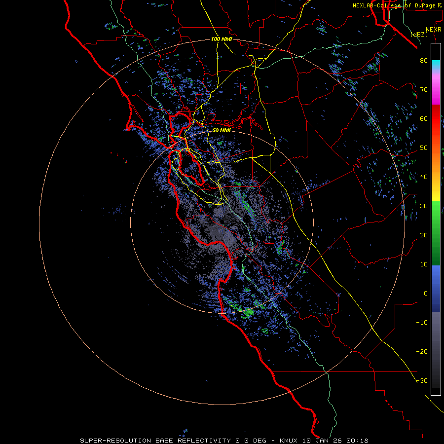Pick the cyan band atop the color bar
Image resolution: width=444 pixels, height=444 pixels.
point(436,65)
